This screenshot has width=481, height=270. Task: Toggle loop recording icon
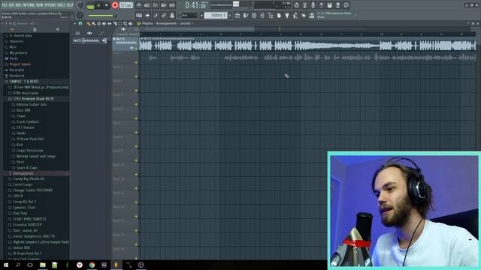(172, 5)
